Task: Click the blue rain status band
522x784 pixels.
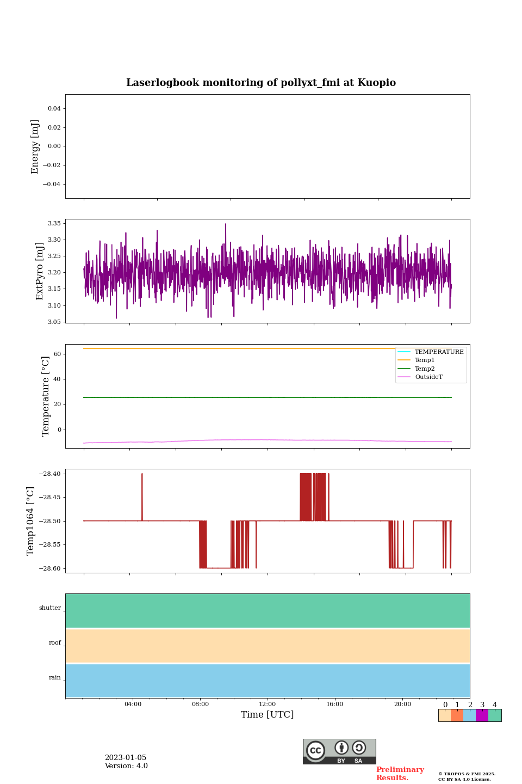Action: (268, 681)
